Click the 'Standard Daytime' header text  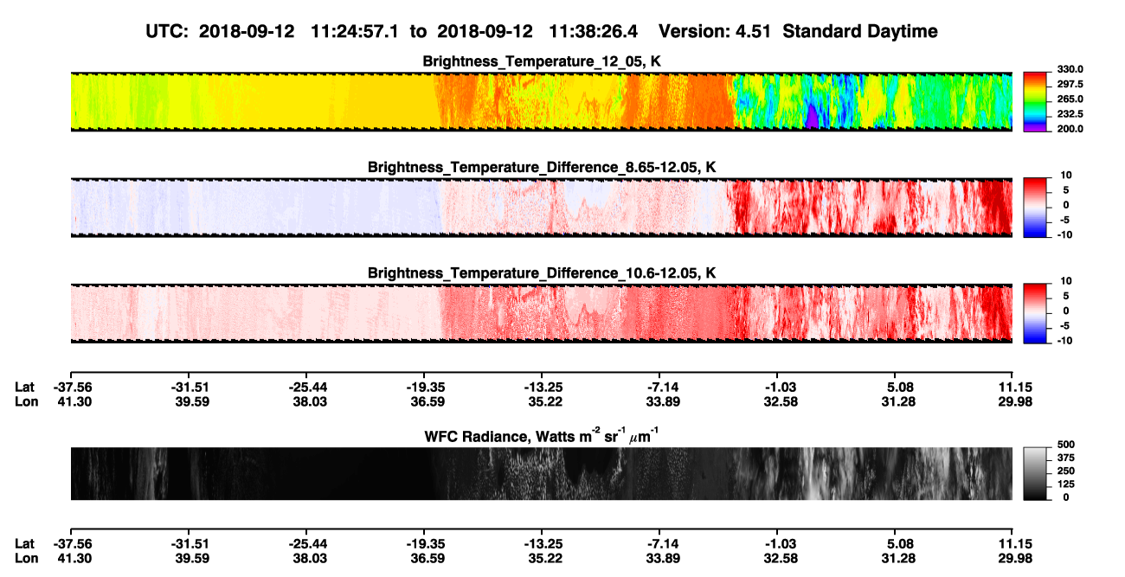click(862, 31)
